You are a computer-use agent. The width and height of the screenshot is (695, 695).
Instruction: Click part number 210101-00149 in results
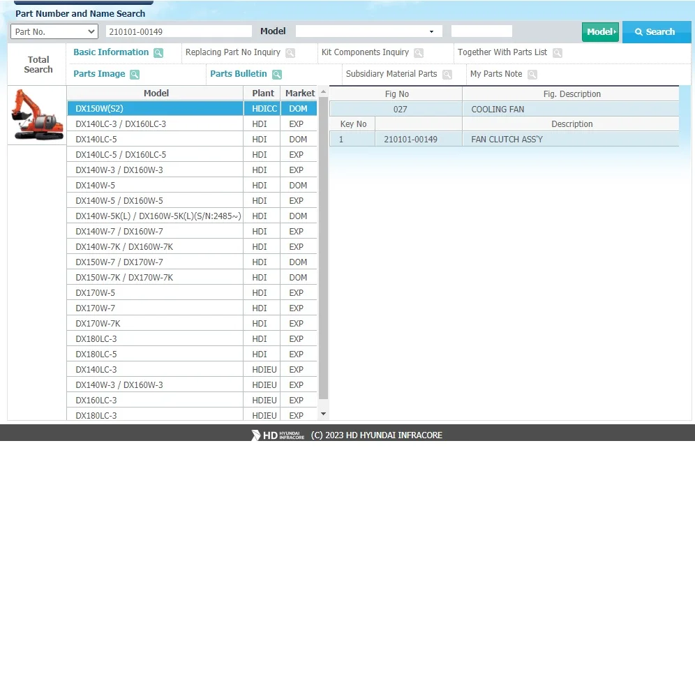coord(419,140)
